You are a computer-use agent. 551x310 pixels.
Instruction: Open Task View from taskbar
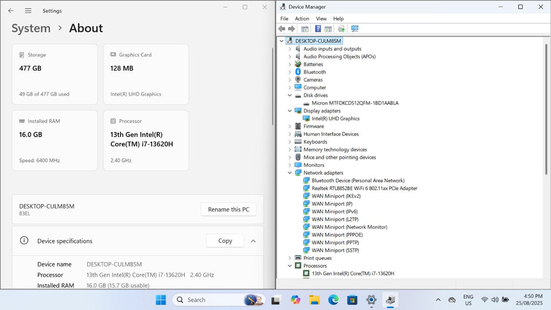point(276,300)
